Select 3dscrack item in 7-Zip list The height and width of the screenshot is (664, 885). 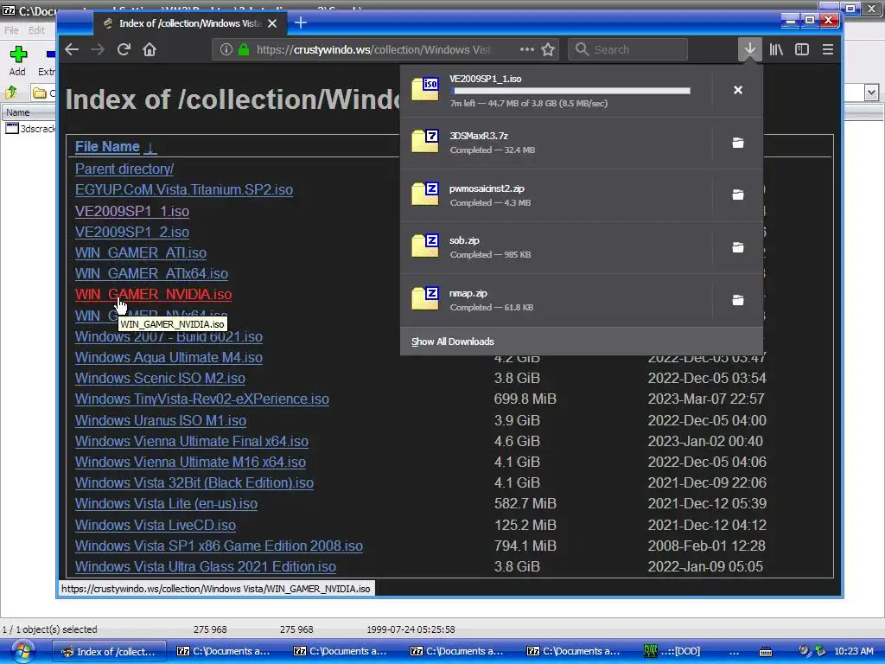coord(31,129)
